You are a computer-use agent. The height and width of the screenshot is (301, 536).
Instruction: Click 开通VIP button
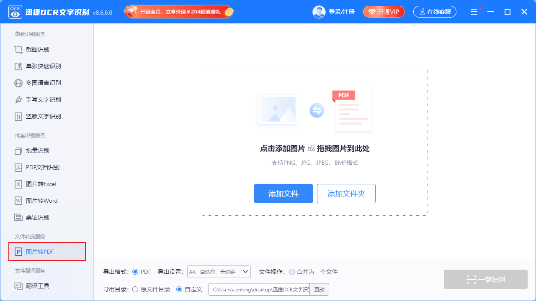(384, 12)
